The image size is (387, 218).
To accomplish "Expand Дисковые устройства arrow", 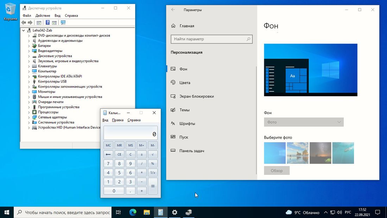I will pos(29,56).
